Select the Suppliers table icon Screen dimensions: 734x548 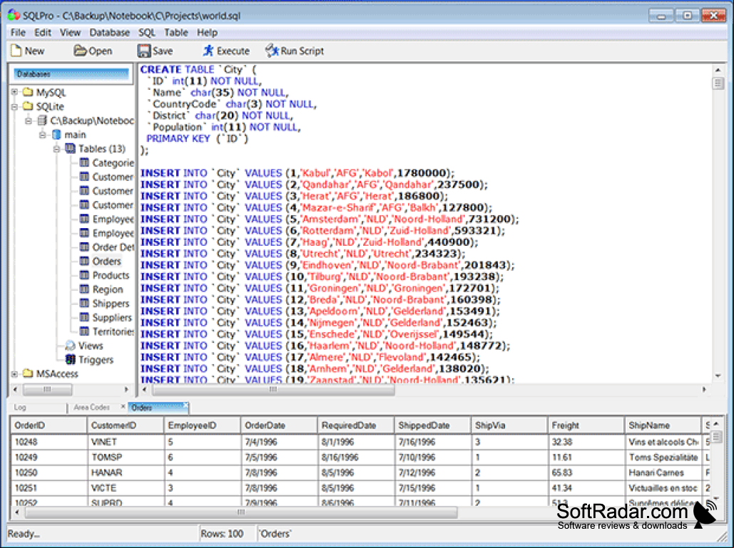[x=84, y=317]
